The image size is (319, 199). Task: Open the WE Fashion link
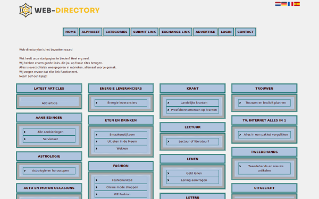[122, 194]
